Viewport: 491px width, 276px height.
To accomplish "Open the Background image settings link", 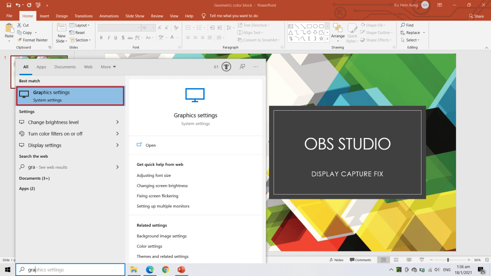I will tap(162, 236).
